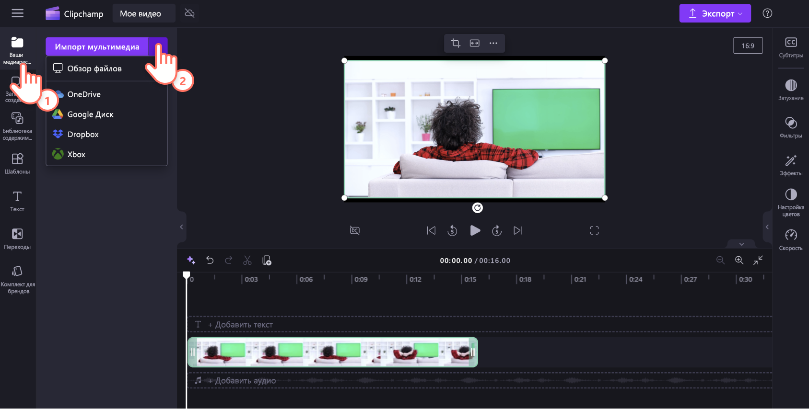Open the Затухание fade panel
Image resolution: width=809 pixels, height=409 pixels.
click(x=791, y=90)
